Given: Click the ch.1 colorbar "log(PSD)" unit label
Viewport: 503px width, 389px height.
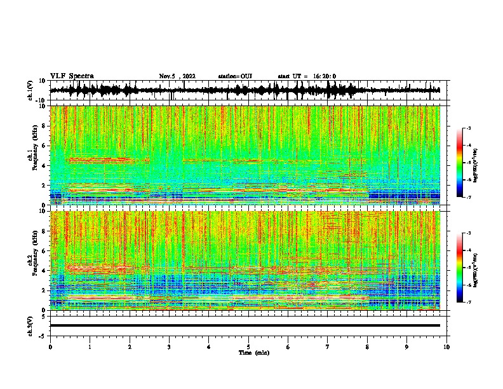Looking at the screenshot, I should pyautogui.click(x=476, y=165).
